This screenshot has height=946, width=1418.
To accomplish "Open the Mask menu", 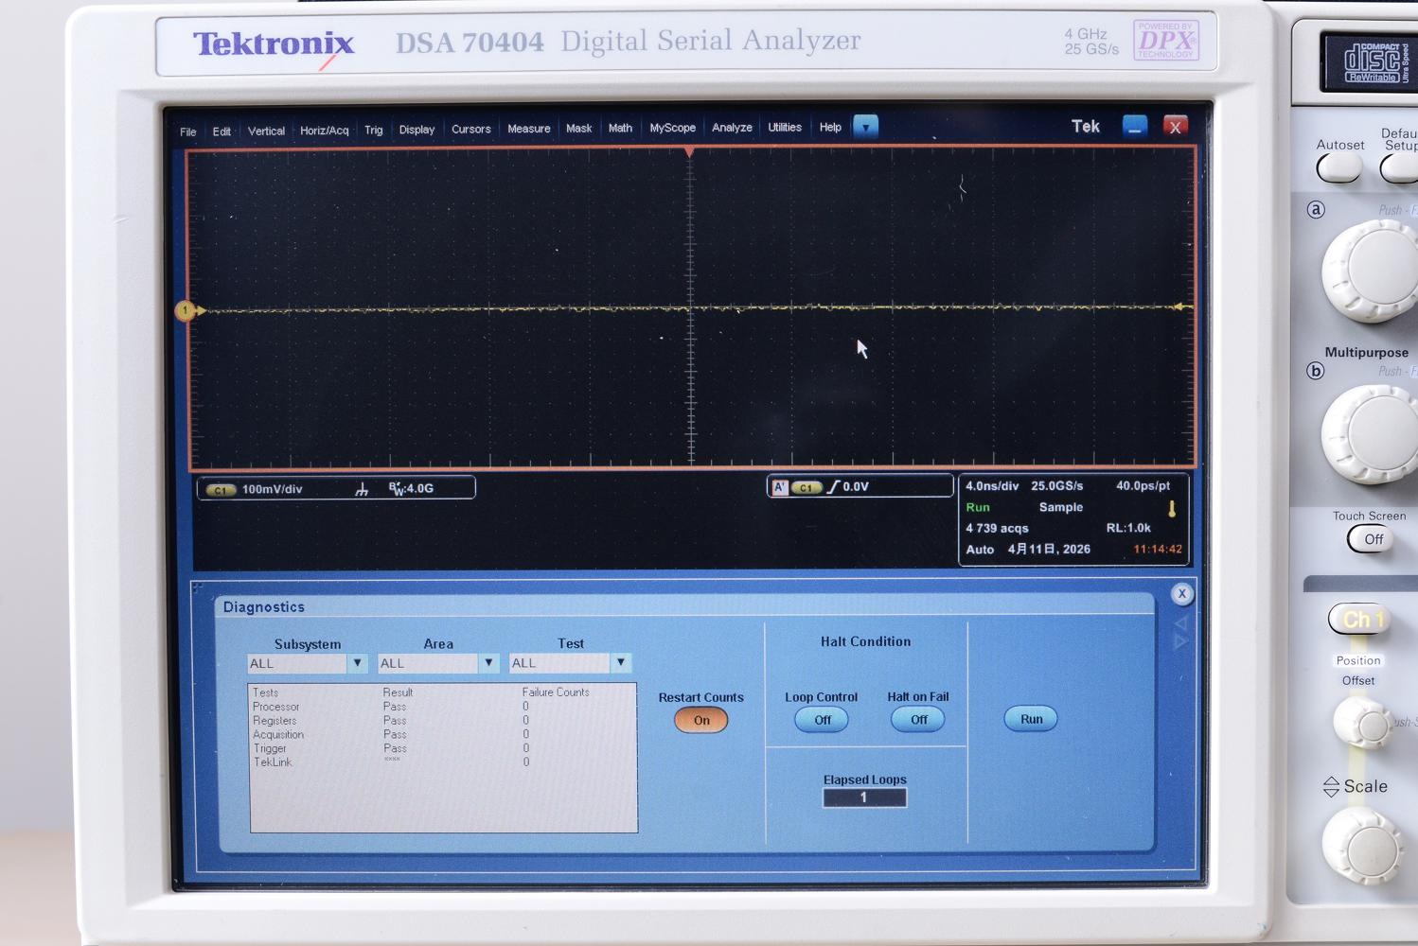I will (578, 128).
